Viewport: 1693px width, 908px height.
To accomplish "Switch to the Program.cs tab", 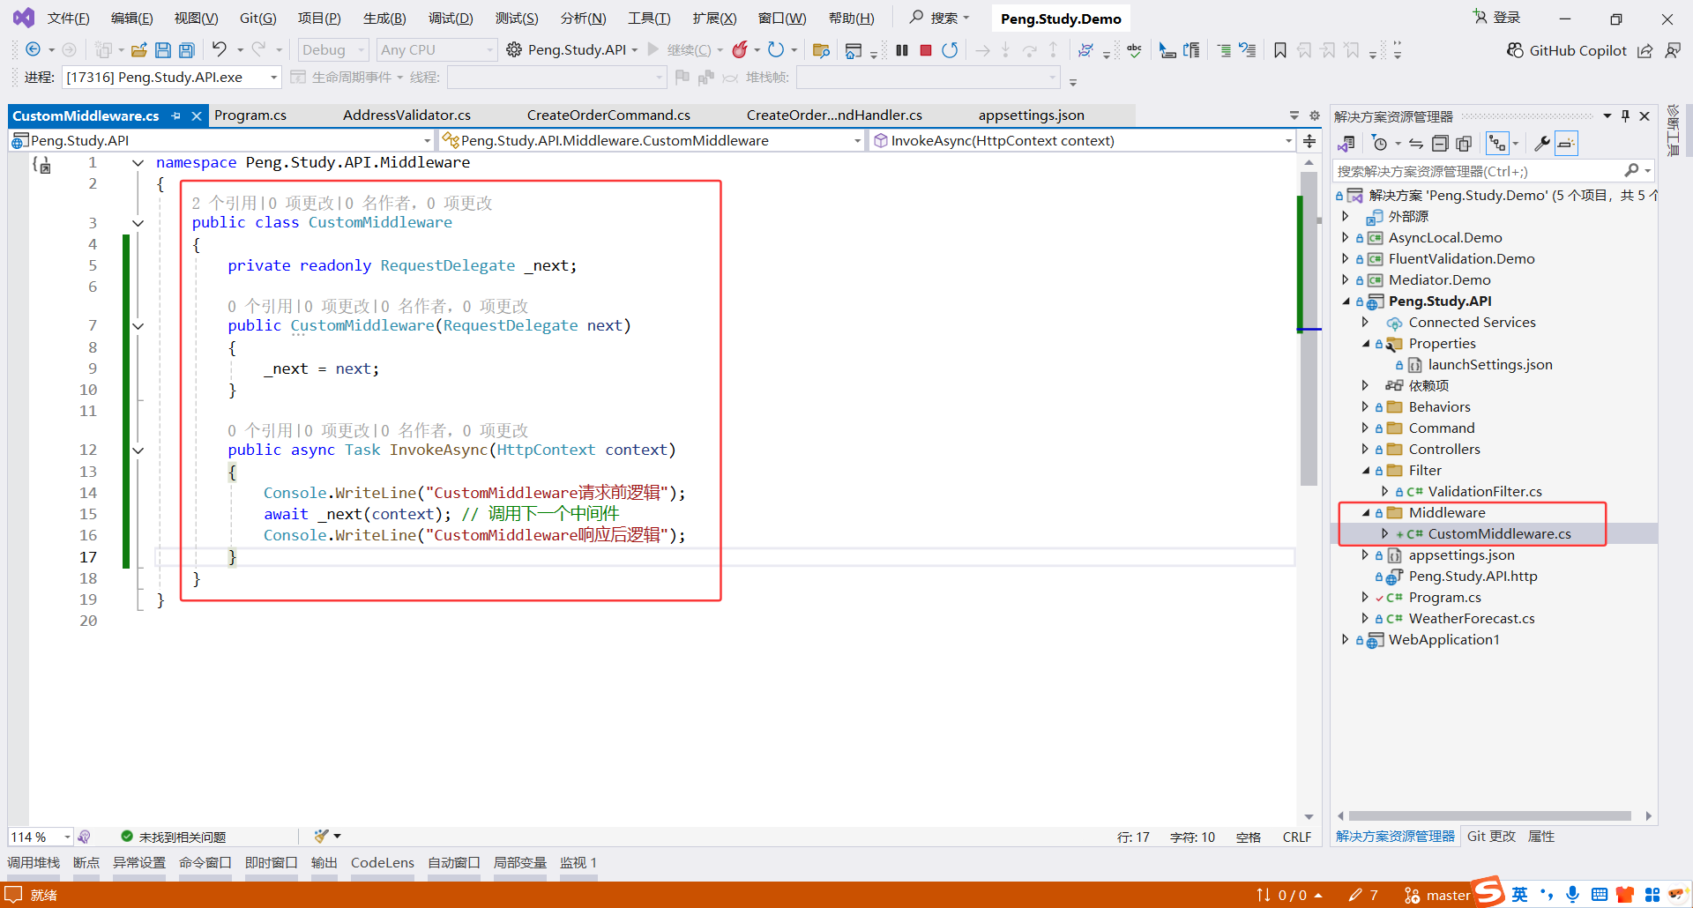I will (x=250, y=115).
